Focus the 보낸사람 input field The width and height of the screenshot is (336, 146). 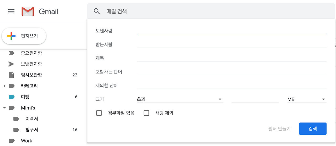pyautogui.click(x=231, y=31)
